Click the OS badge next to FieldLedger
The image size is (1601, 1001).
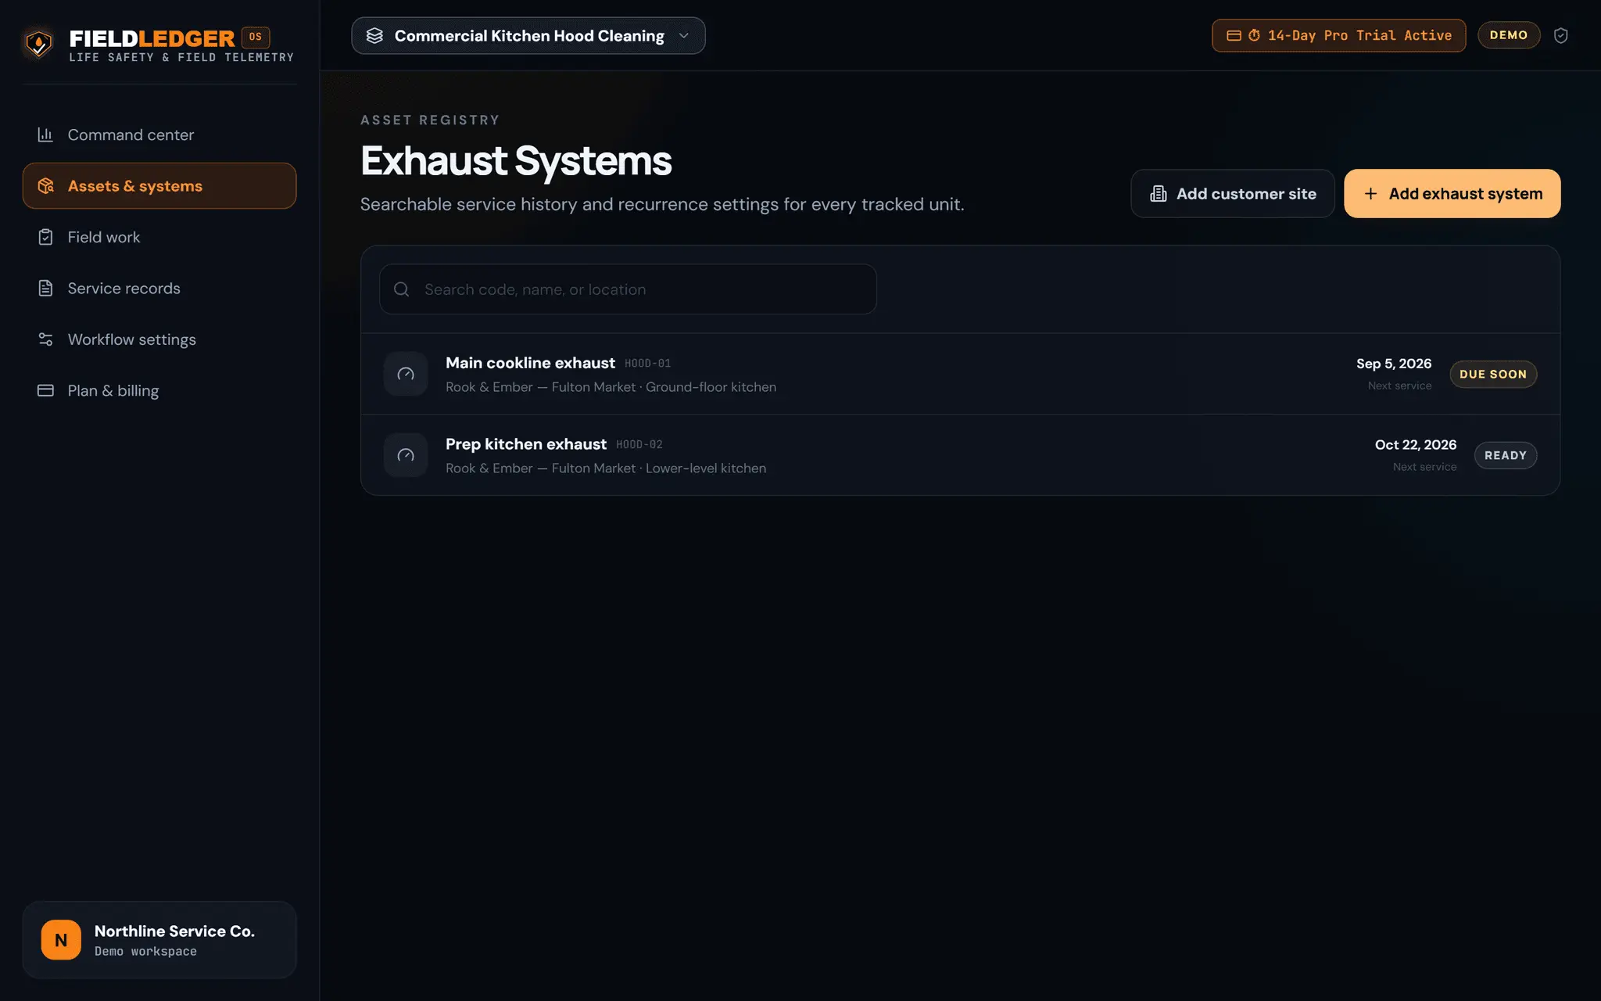click(256, 37)
